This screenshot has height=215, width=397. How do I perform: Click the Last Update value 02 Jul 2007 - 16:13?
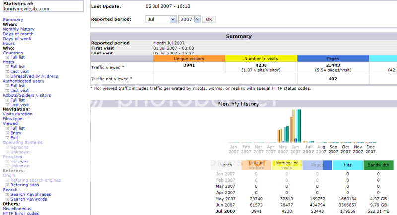pyautogui.click(x=168, y=6)
